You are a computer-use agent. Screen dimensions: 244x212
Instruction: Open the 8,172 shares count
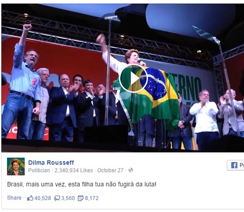click(x=92, y=198)
